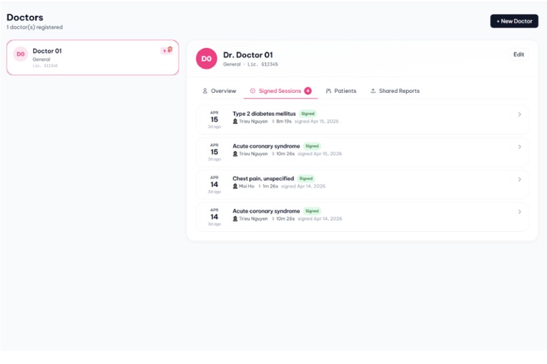Add a new doctor with + New Doctor

514,21
